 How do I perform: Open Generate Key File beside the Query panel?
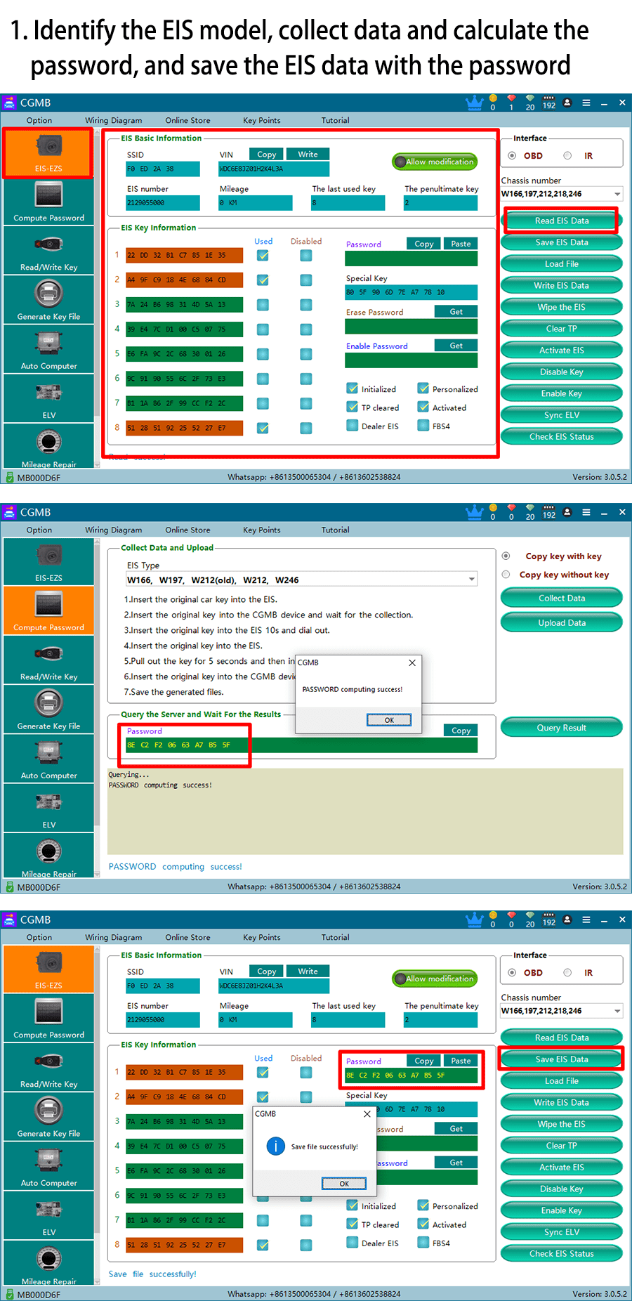click(48, 708)
